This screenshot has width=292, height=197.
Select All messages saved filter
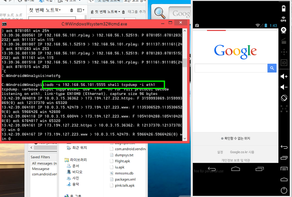[x=44, y=163]
